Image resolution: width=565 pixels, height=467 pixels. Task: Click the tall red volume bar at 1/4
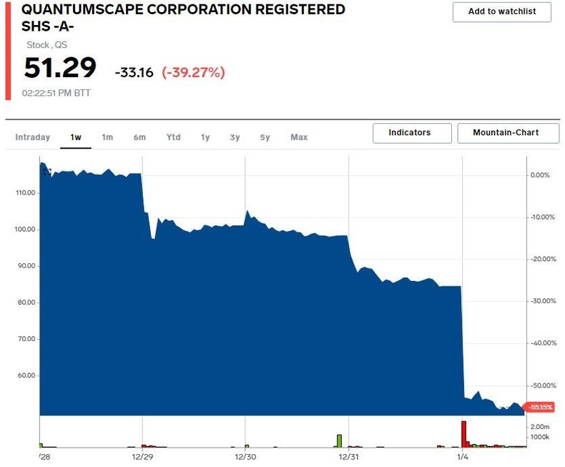pyautogui.click(x=463, y=433)
